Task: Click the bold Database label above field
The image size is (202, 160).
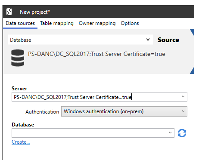Action: point(23,125)
